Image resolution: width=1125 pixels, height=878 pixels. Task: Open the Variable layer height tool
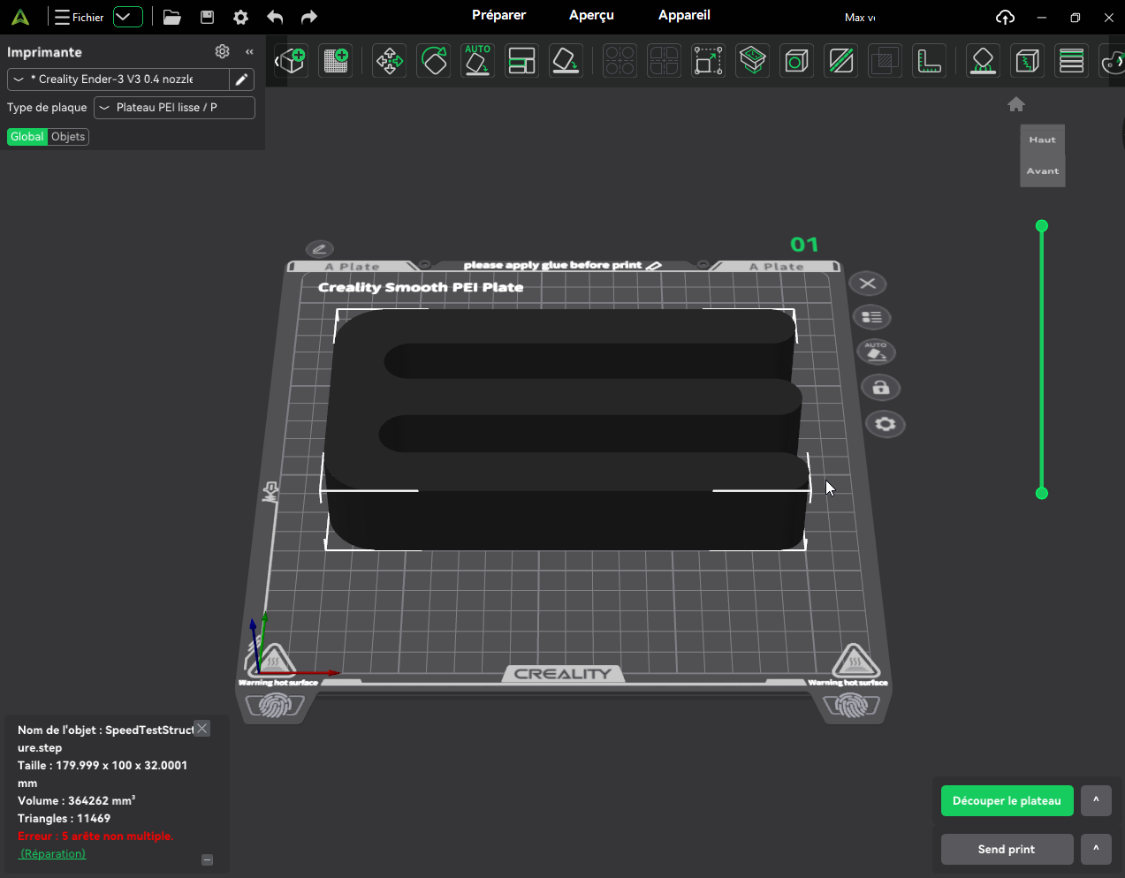[1071, 61]
